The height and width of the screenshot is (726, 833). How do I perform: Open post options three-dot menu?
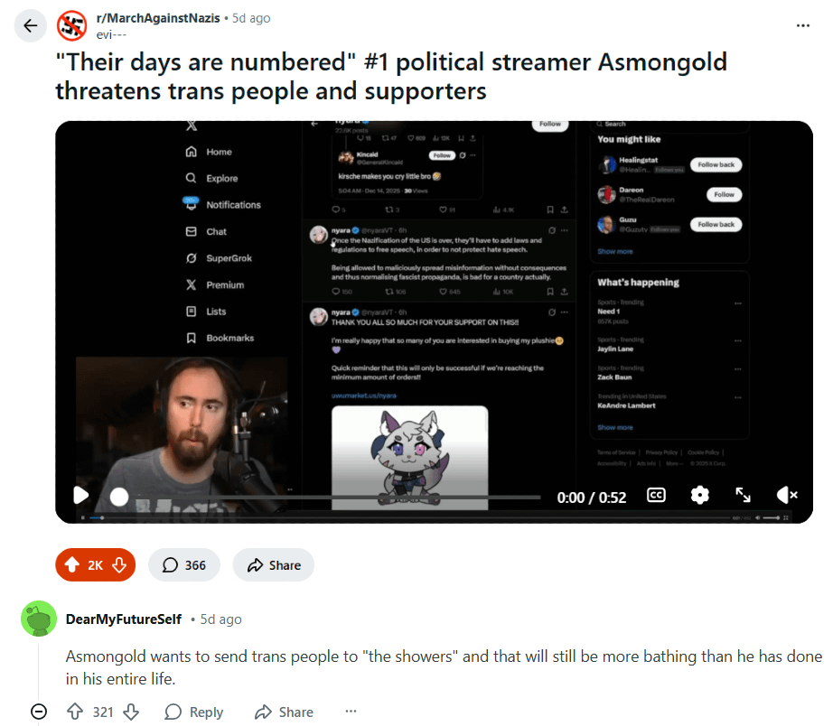[x=802, y=25]
